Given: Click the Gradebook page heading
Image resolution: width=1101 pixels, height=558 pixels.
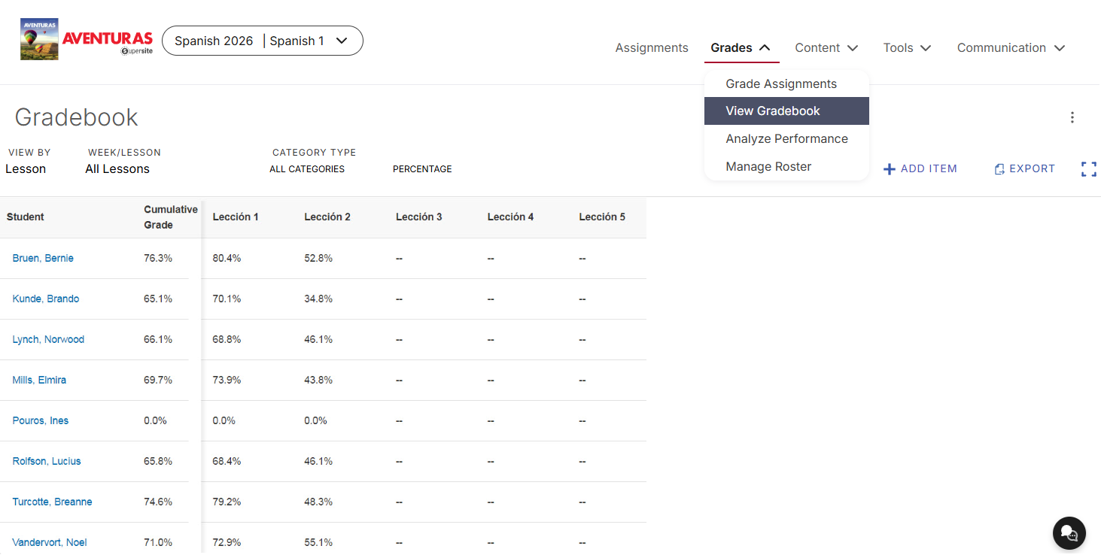Looking at the screenshot, I should point(77,117).
